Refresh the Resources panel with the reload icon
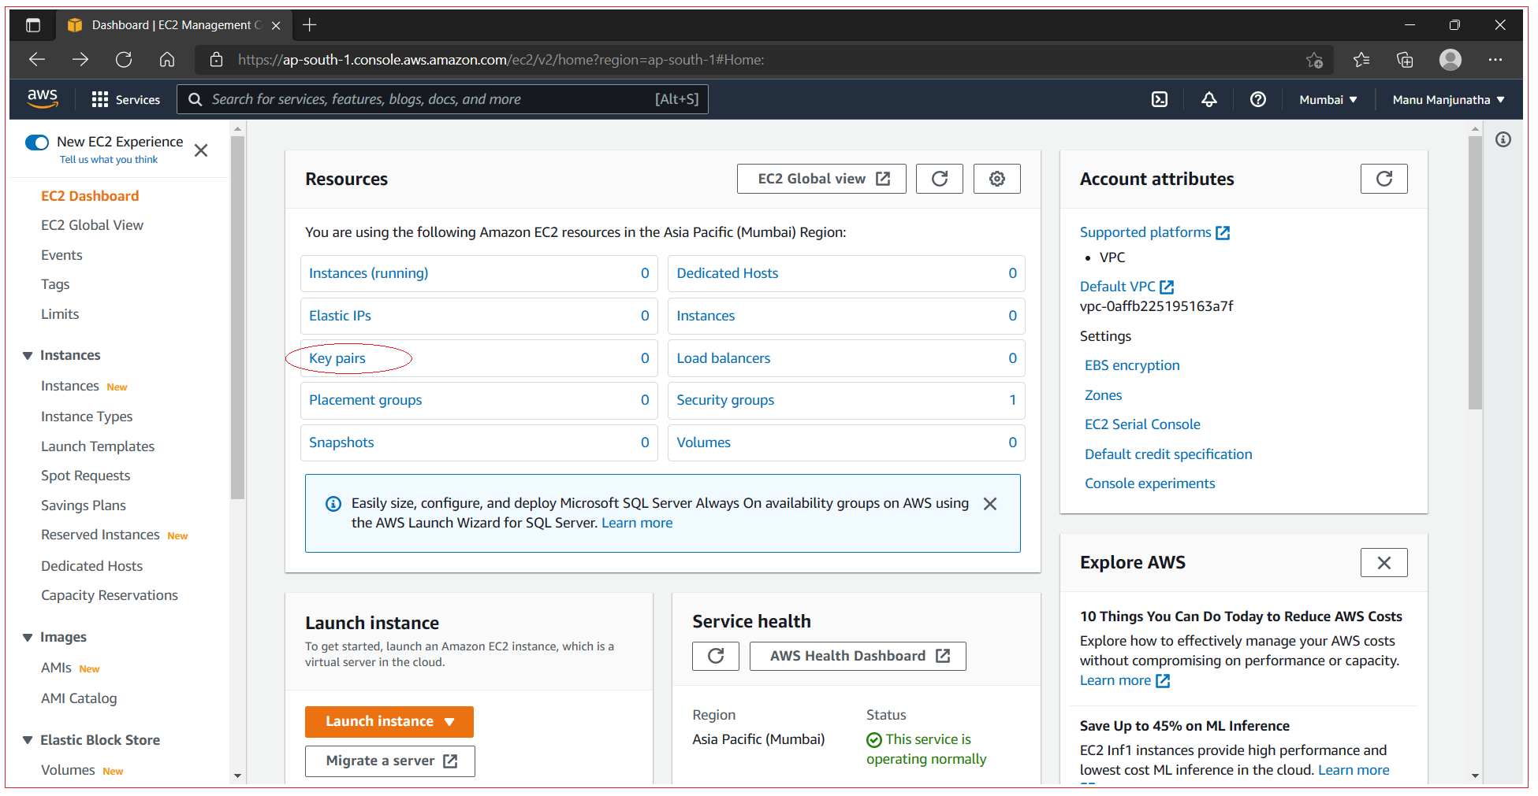Screen dimensions: 1538x796 pyautogui.click(x=939, y=179)
